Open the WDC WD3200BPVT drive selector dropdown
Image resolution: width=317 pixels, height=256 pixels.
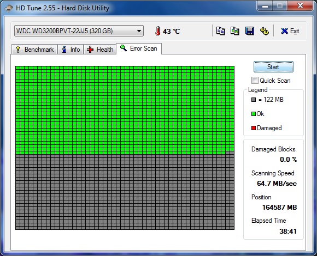(x=79, y=31)
